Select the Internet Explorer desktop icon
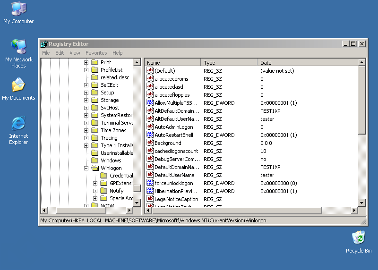378x270 pixels. [x=18, y=130]
